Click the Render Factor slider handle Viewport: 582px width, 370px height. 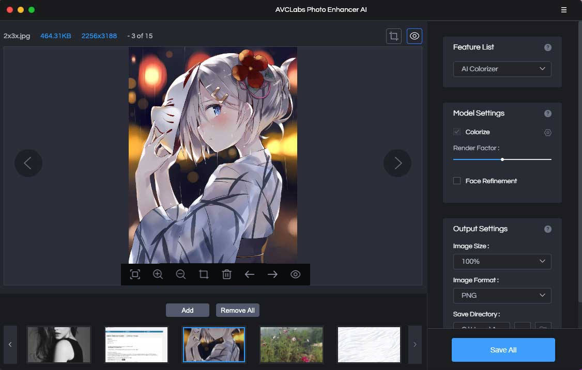pyautogui.click(x=502, y=159)
